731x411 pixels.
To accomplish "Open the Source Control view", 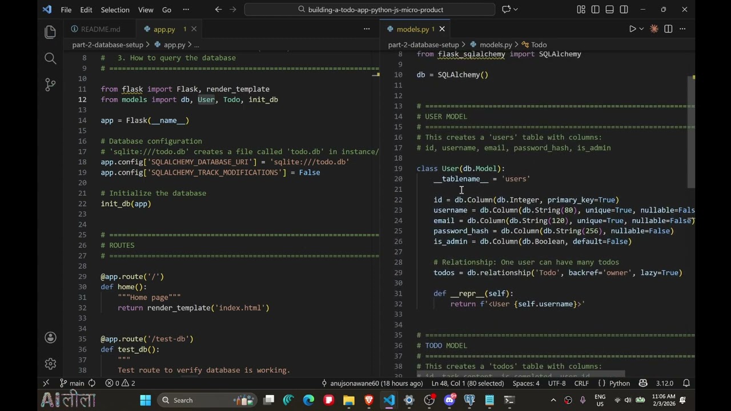I will [x=50, y=84].
